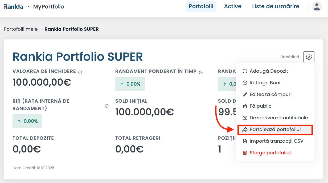Click the trash icon for Șterge portofoliul
This screenshot has height=183, width=328.
(x=245, y=153)
